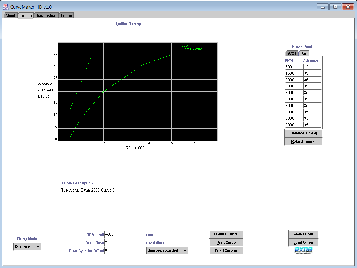Switch to the Diagnostics tab
This screenshot has width=357, height=268.
46,16
